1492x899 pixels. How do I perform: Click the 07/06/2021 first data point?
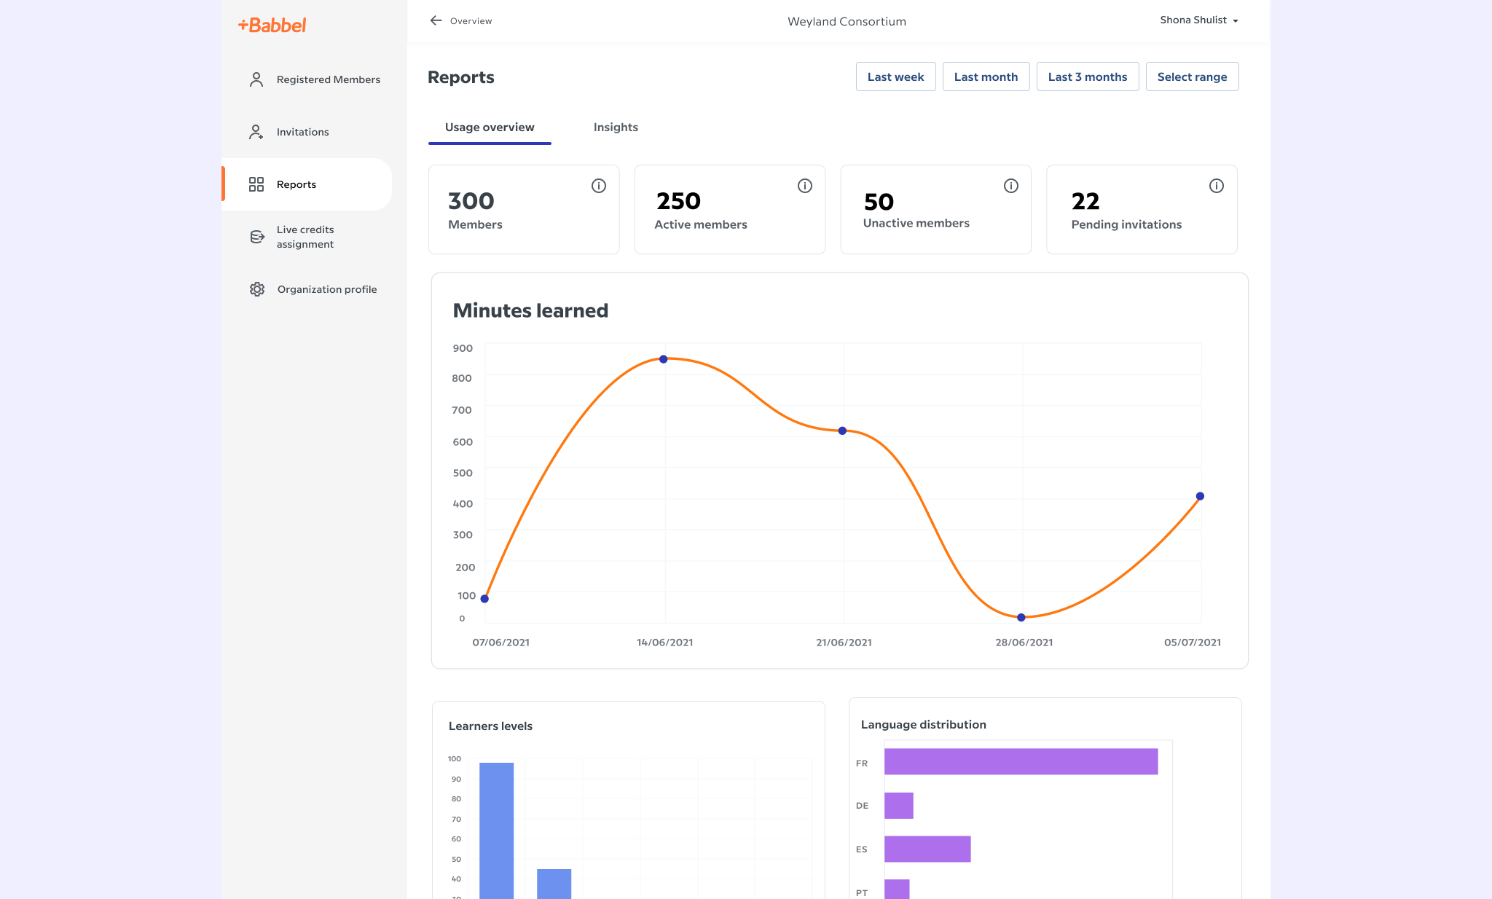point(484,599)
